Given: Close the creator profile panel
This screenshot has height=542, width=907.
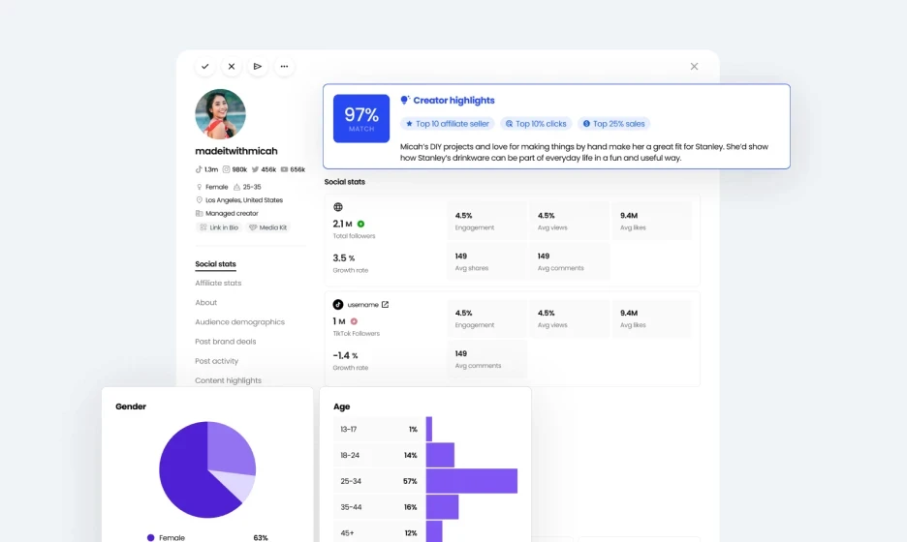Looking at the screenshot, I should [694, 67].
